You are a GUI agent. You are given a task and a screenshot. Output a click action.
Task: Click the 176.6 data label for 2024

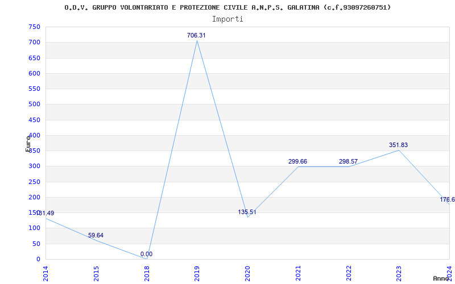point(447,199)
